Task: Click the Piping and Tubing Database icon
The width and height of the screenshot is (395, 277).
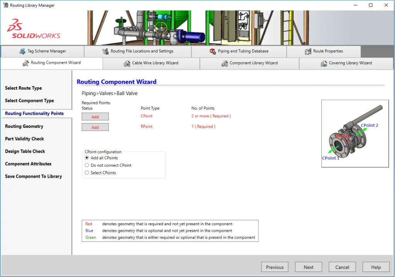Action: click(x=213, y=51)
